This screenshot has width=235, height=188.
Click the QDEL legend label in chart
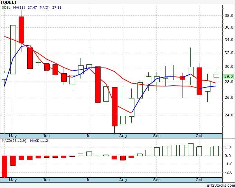click(6, 8)
